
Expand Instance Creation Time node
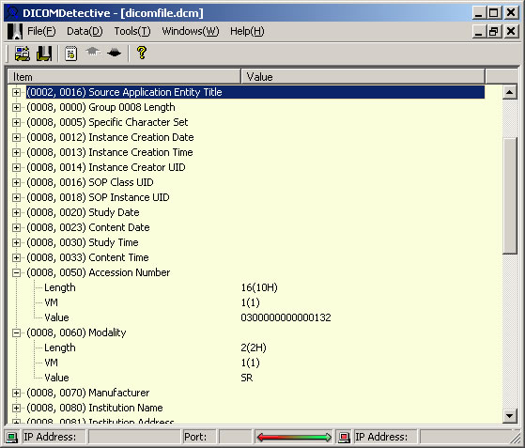(16, 153)
